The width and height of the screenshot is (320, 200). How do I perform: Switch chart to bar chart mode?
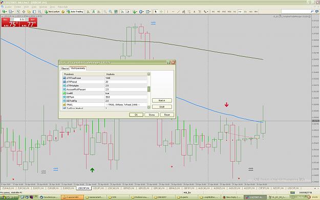pyautogui.click(x=88, y=12)
